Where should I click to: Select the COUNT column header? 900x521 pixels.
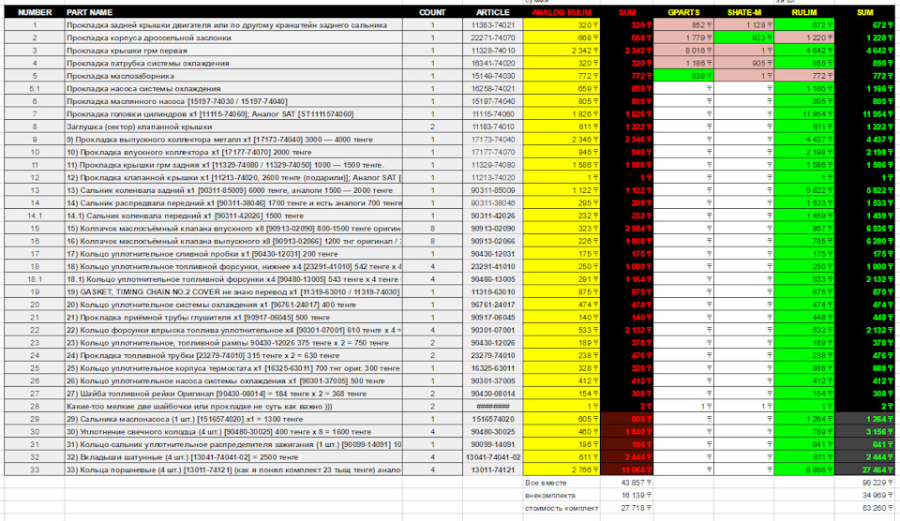[x=432, y=12]
